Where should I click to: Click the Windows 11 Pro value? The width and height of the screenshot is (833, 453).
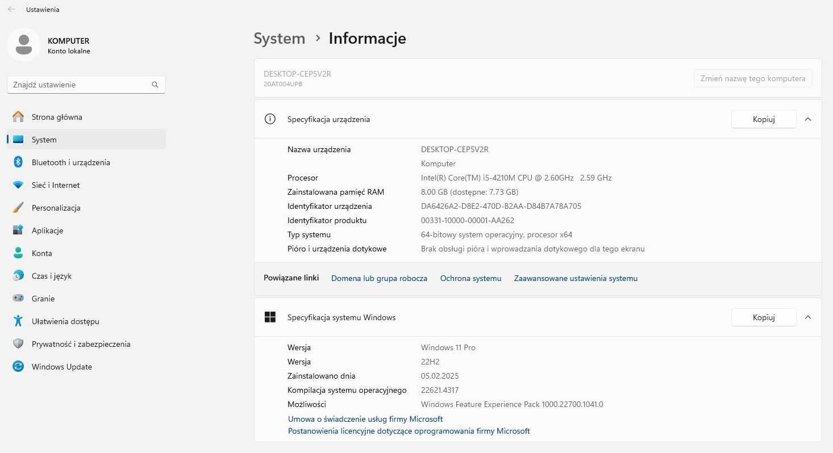click(x=448, y=347)
